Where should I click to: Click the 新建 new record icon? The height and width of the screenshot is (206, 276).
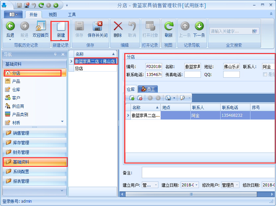(61, 26)
